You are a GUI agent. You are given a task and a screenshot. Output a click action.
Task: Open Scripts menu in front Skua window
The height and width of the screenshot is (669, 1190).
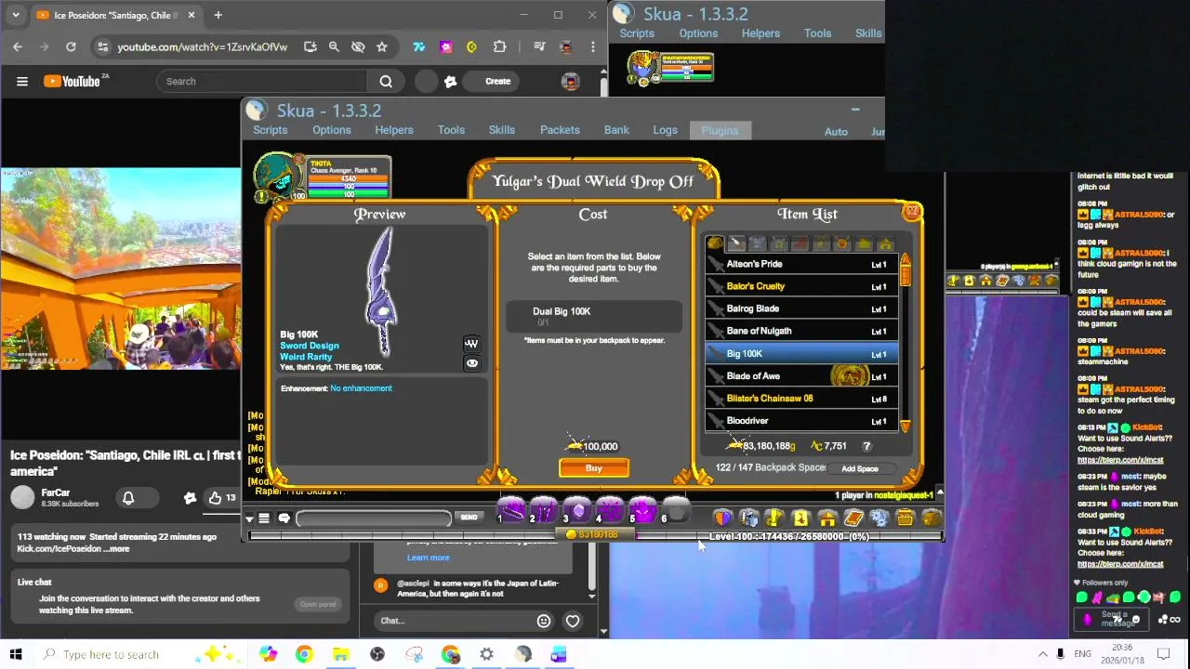pos(271,130)
